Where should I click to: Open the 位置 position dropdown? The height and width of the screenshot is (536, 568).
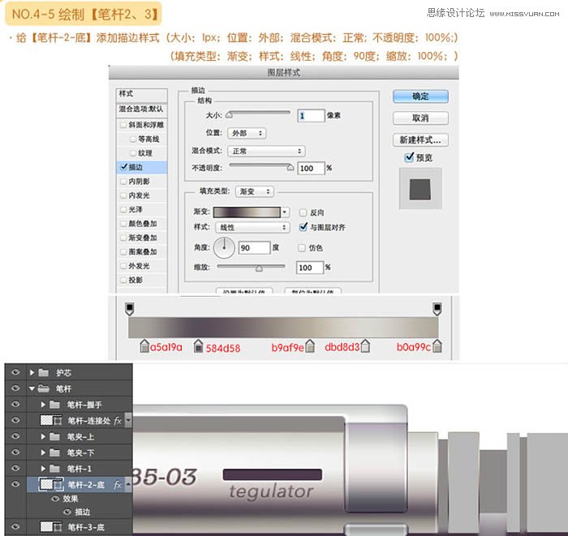(x=247, y=133)
